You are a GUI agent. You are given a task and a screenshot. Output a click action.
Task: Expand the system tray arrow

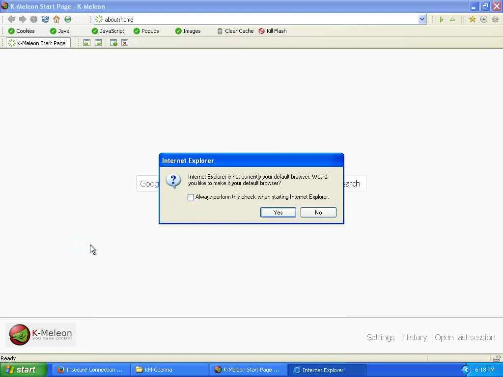(466, 370)
